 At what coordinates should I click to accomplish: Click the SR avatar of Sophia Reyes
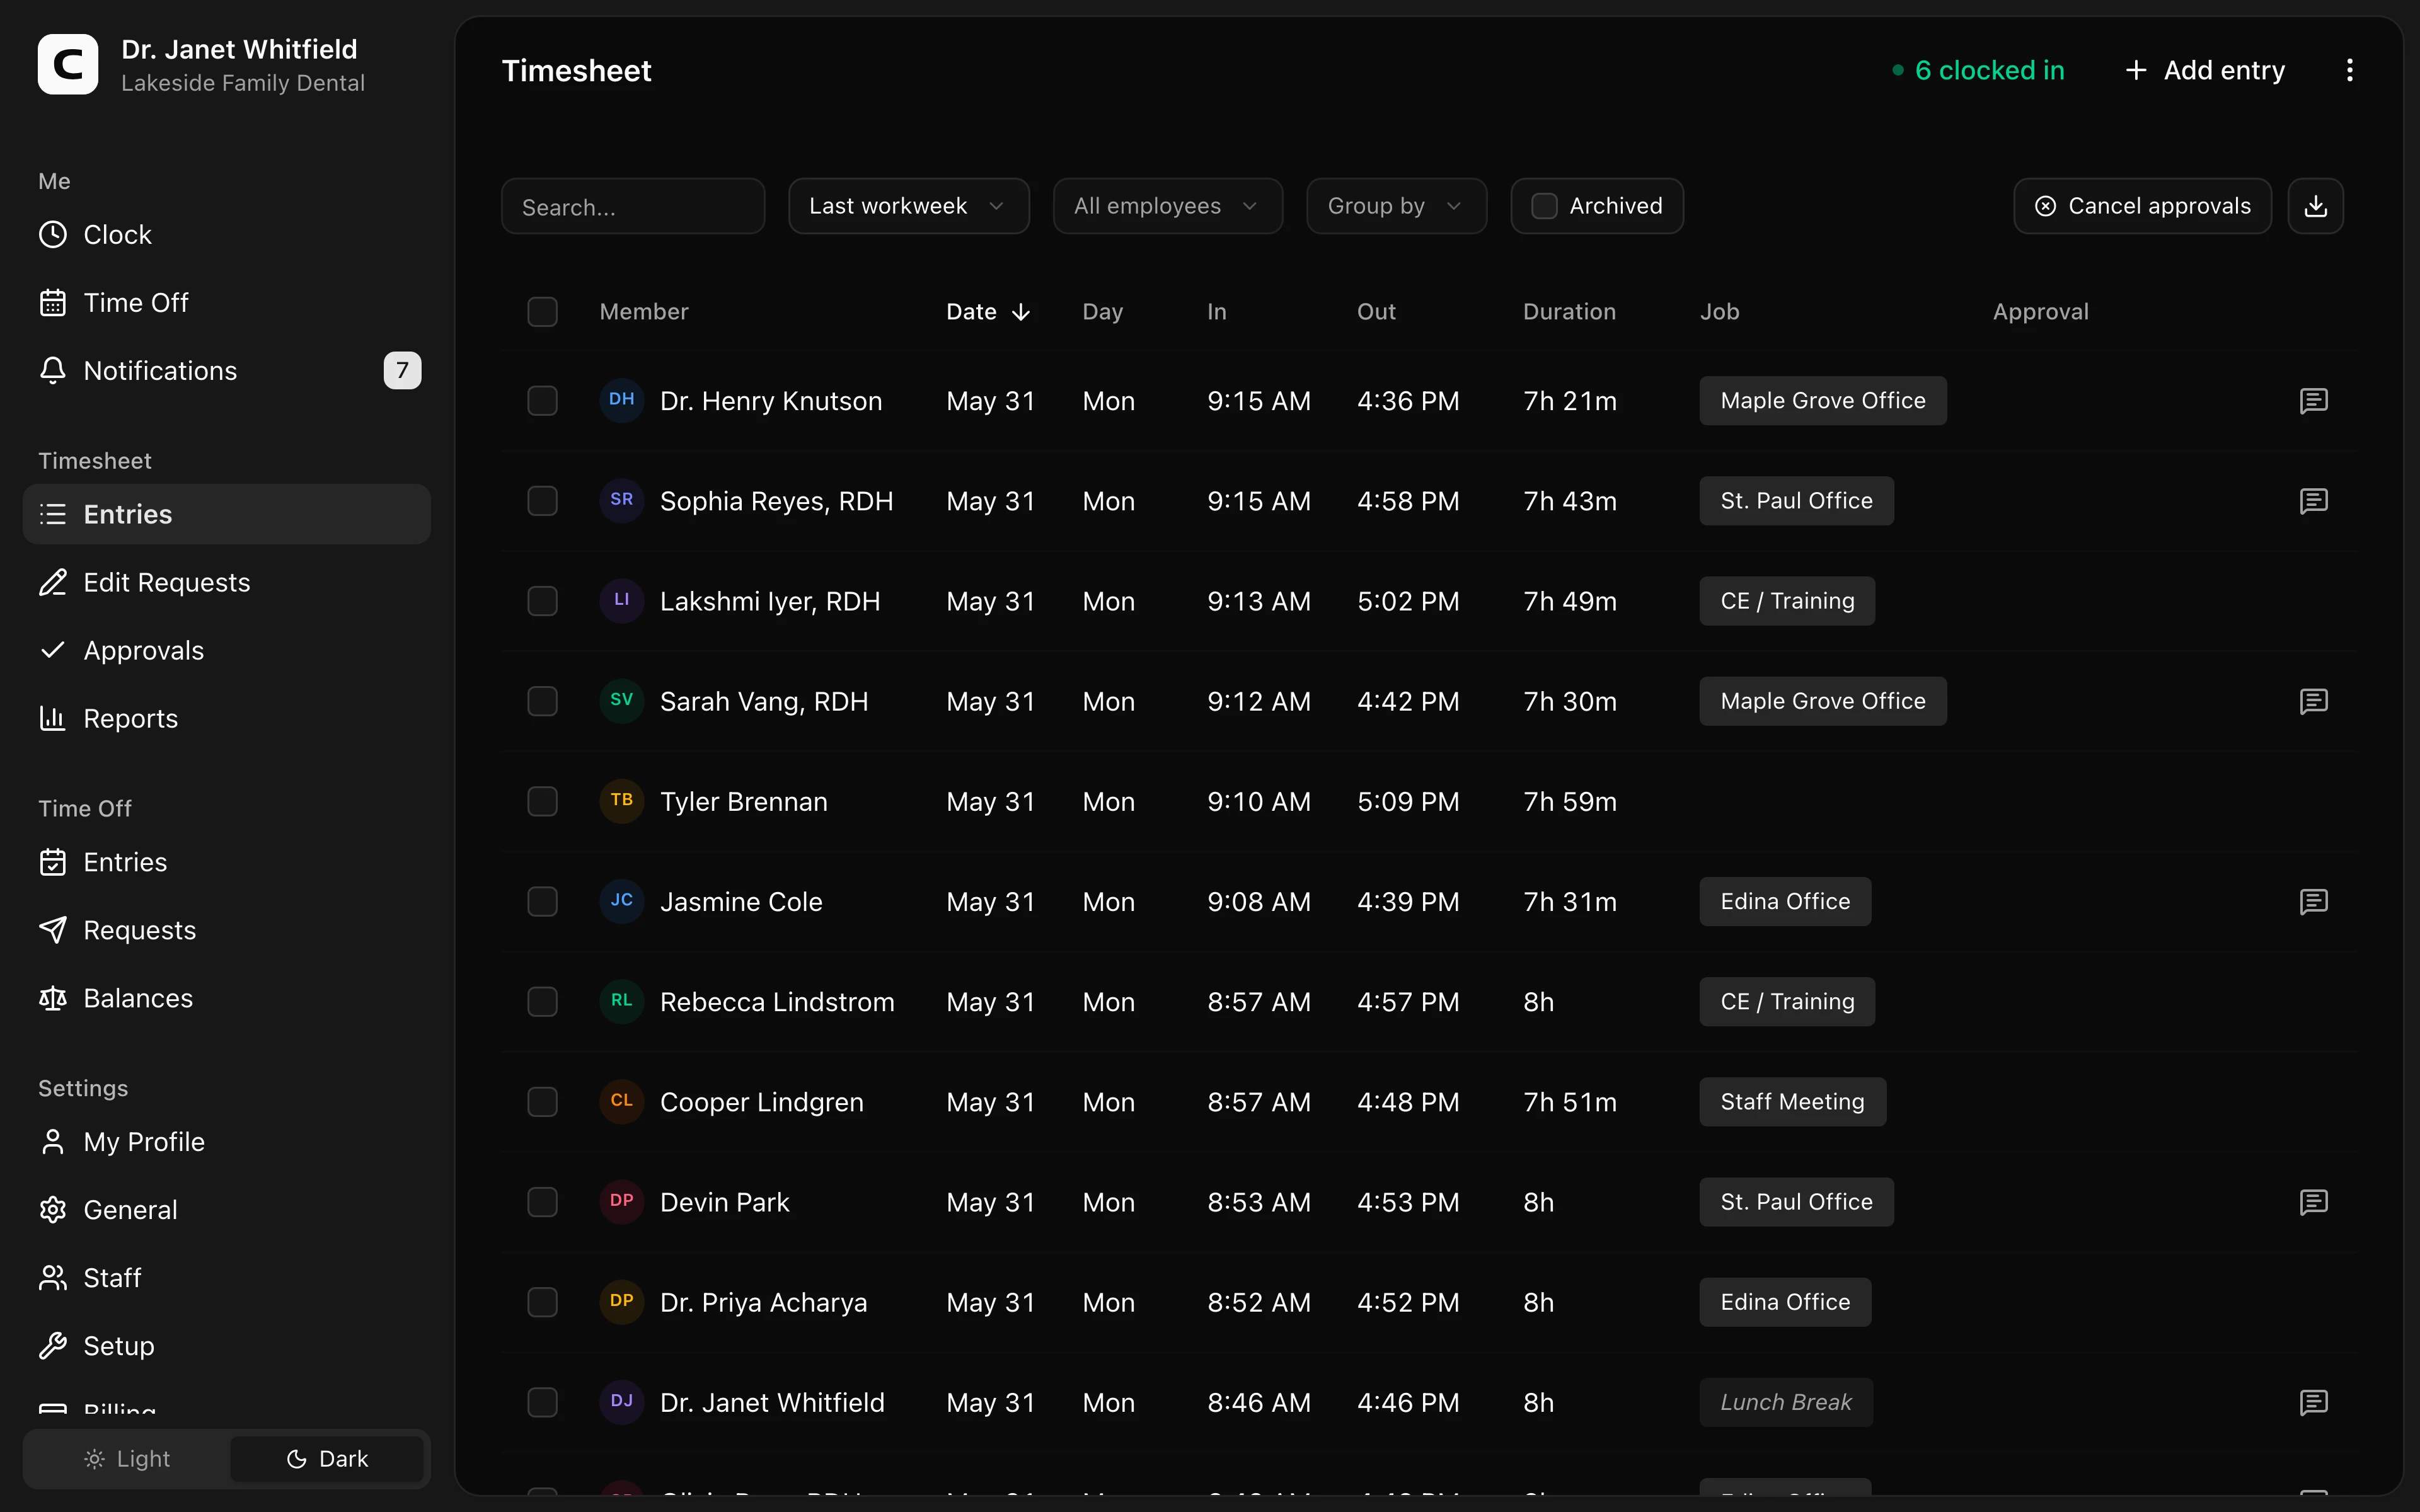[621, 500]
